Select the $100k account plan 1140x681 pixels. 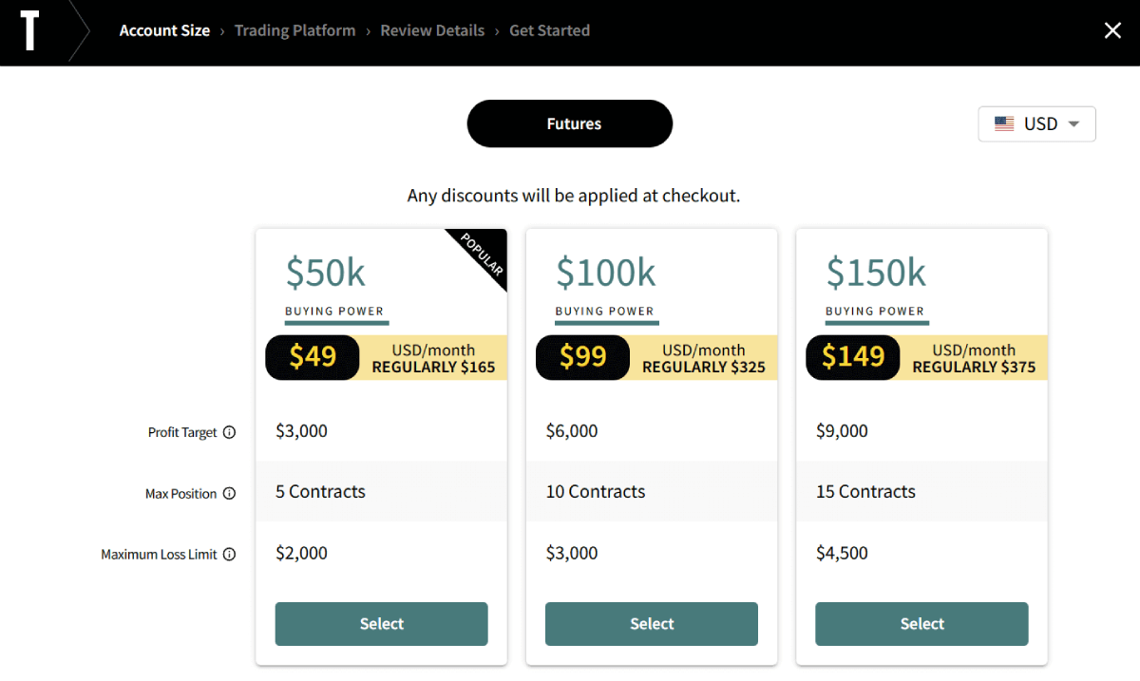[652, 624]
